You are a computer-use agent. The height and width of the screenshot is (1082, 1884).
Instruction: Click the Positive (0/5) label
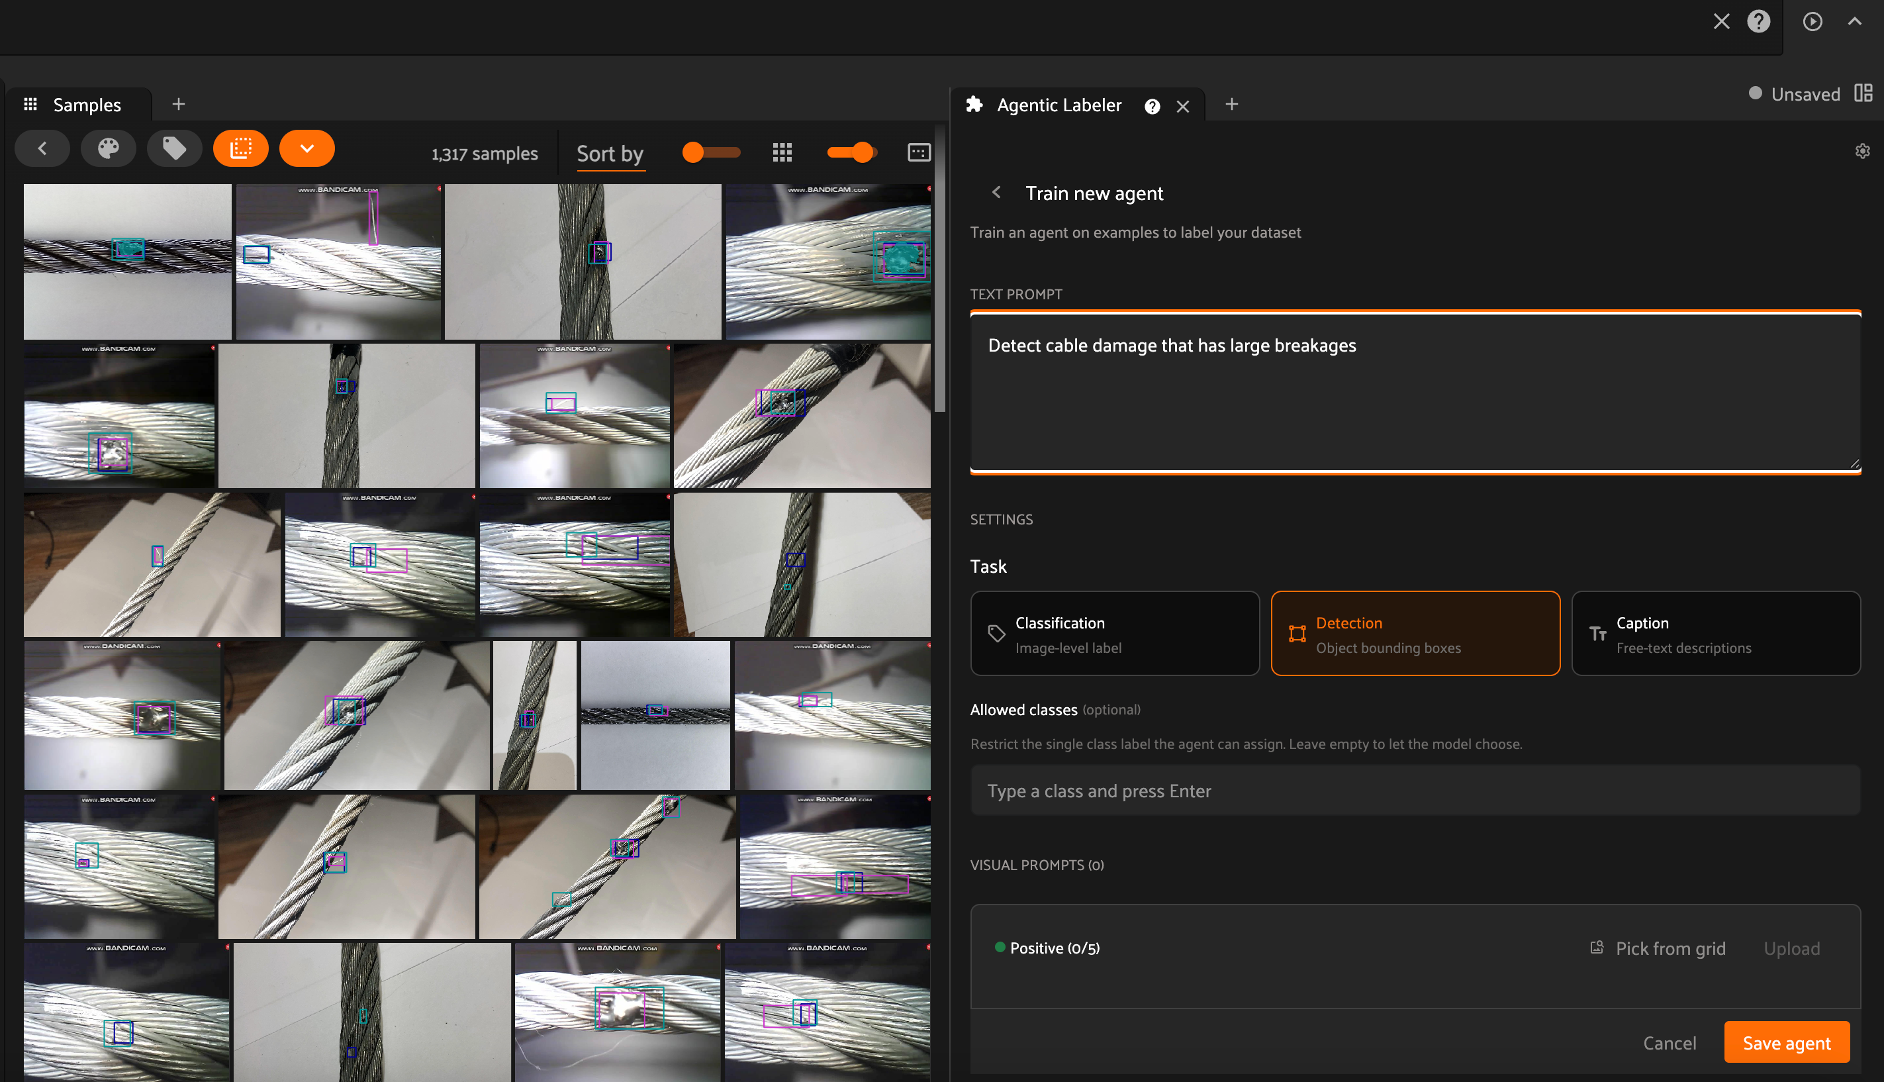[x=1054, y=948]
